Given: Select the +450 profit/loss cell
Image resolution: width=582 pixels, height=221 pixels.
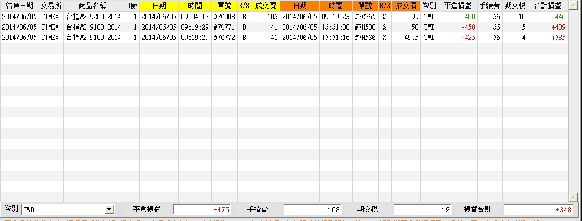Looking at the screenshot, I should click(457, 27).
